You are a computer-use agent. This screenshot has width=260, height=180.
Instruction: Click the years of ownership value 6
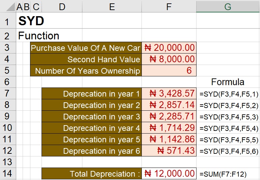click(x=169, y=71)
